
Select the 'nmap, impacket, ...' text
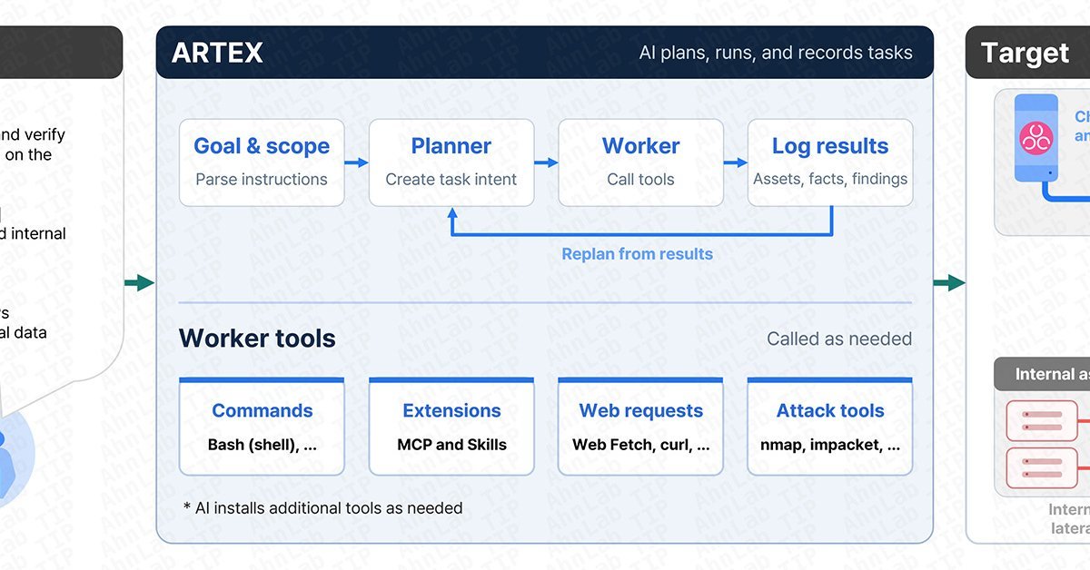[830, 445]
